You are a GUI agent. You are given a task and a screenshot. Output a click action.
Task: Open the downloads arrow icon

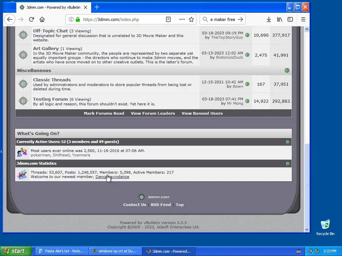269,19
